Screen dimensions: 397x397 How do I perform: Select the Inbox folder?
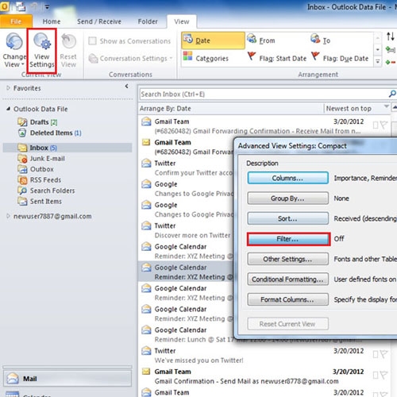click(67, 148)
